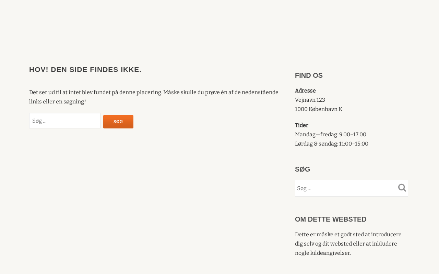The image size is (439, 274).
Task: Click the "Om dette websted" heading
Action: point(331,219)
